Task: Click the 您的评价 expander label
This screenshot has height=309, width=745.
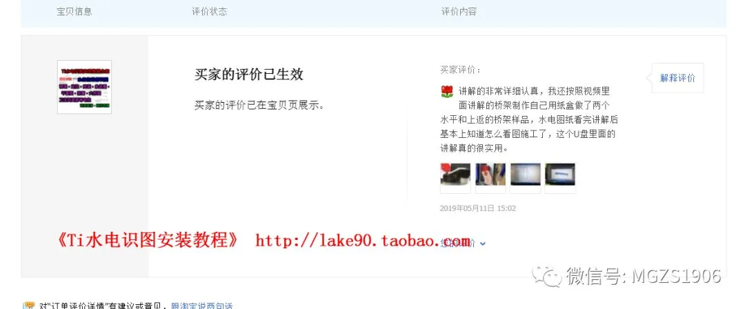Action: [458, 243]
